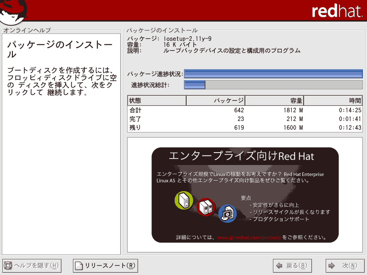Hide the help panel with ヘルプを隠す
This screenshot has height=275, width=367.
[32, 265]
